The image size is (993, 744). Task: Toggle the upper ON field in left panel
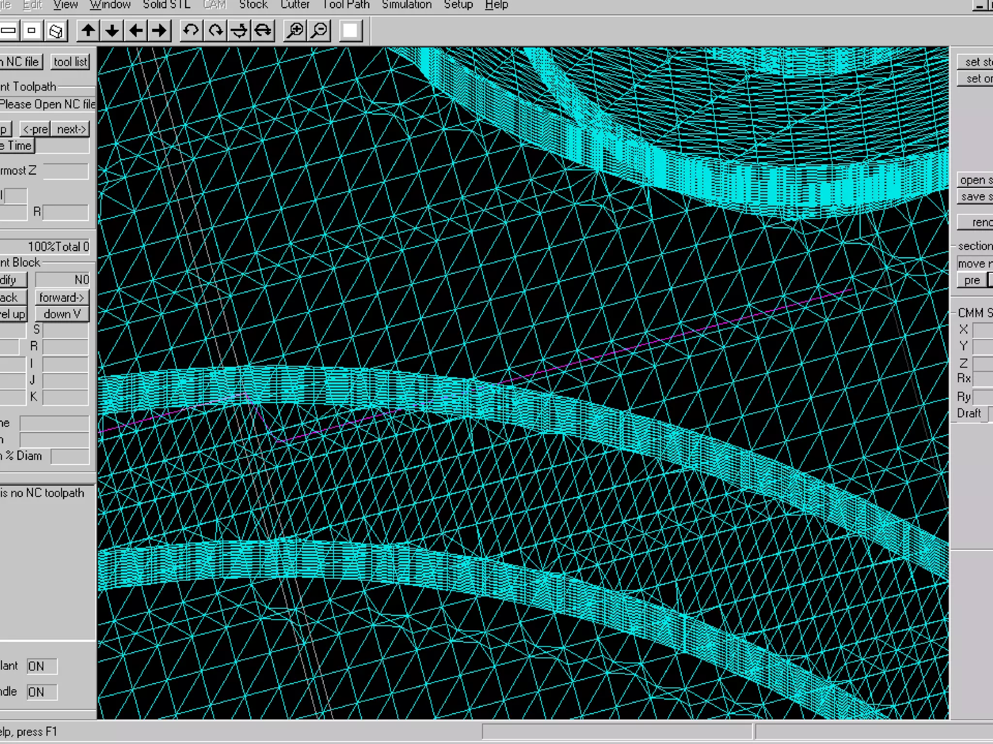[x=42, y=666]
